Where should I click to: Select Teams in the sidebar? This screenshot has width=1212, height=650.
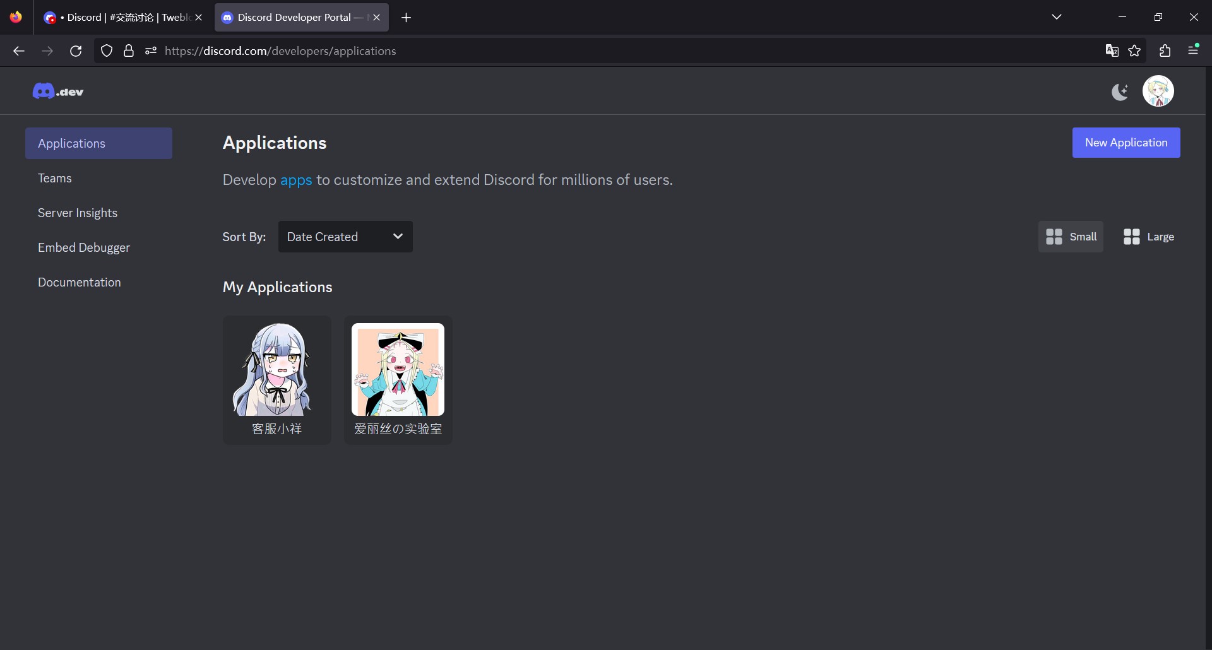tap(55, 178)
